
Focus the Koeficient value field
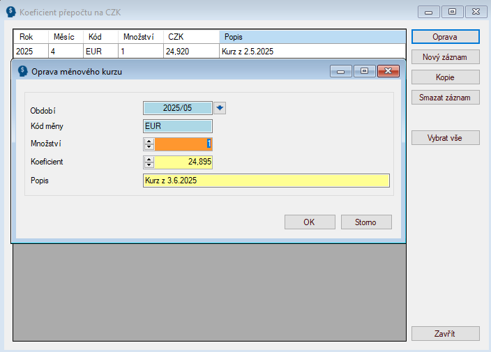(x=183, y=162)
